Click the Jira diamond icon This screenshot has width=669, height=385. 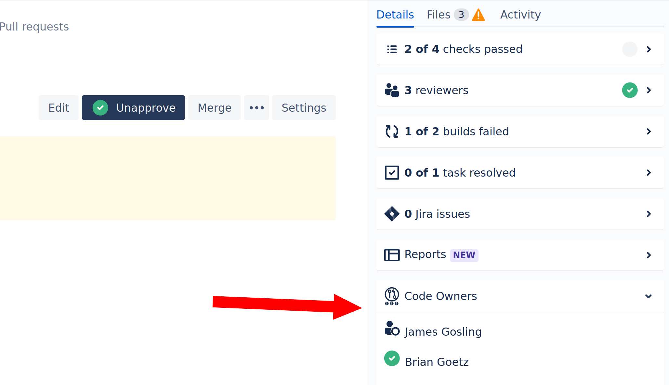coord(392,214)
